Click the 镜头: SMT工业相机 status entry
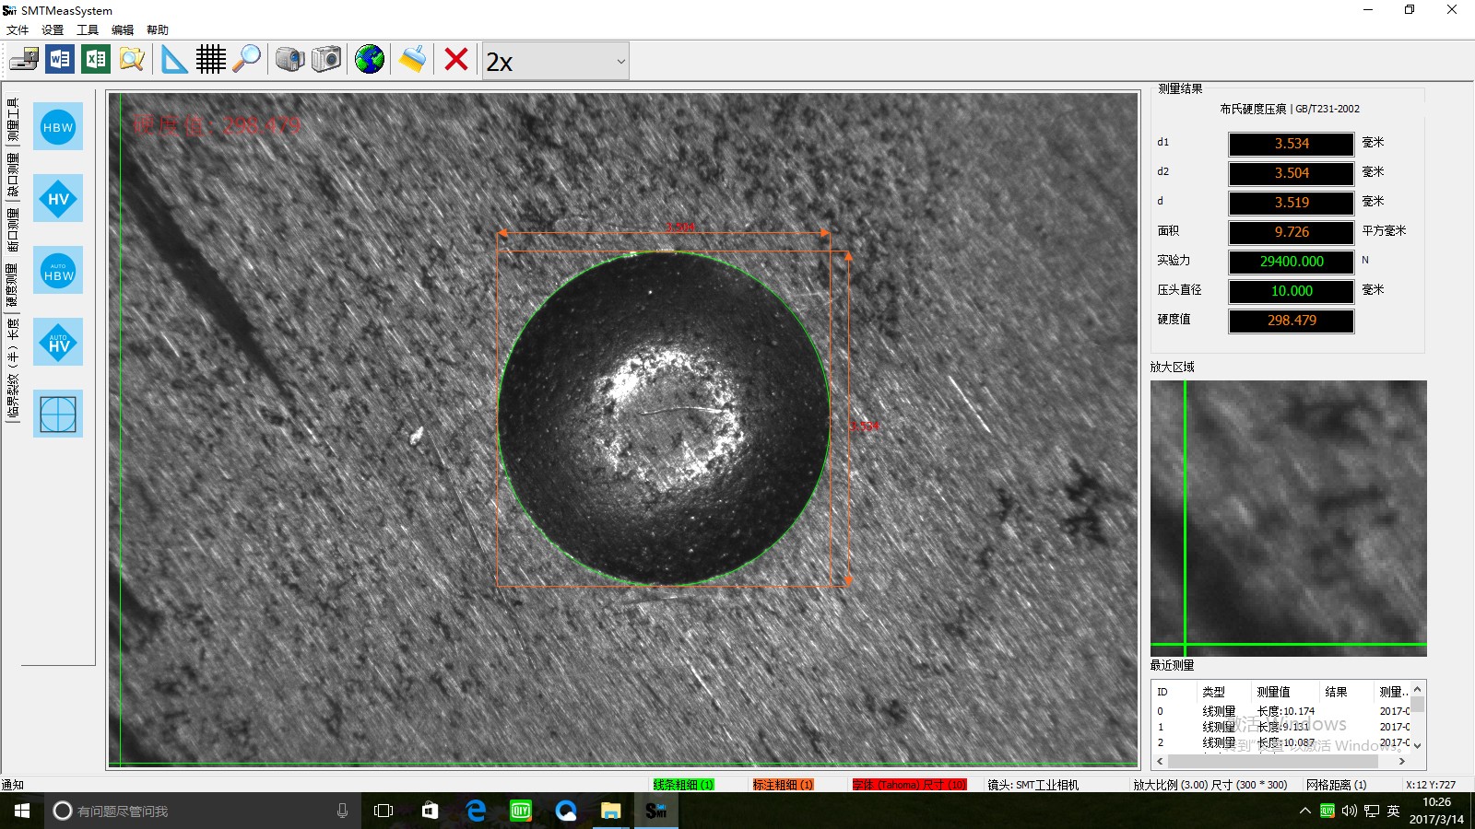The width and height of the screenshot is (1475, 829). click(x=1032, y=785)
